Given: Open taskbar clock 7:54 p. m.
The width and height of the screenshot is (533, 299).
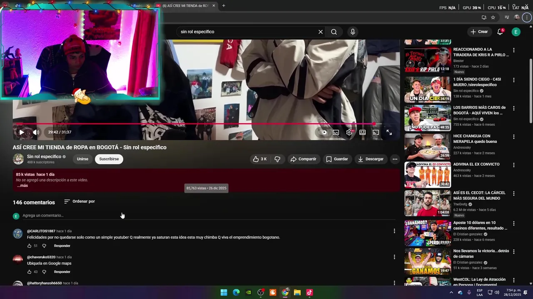Looking at the screenshot, I should pyautogui.click(x=513, y=292).
